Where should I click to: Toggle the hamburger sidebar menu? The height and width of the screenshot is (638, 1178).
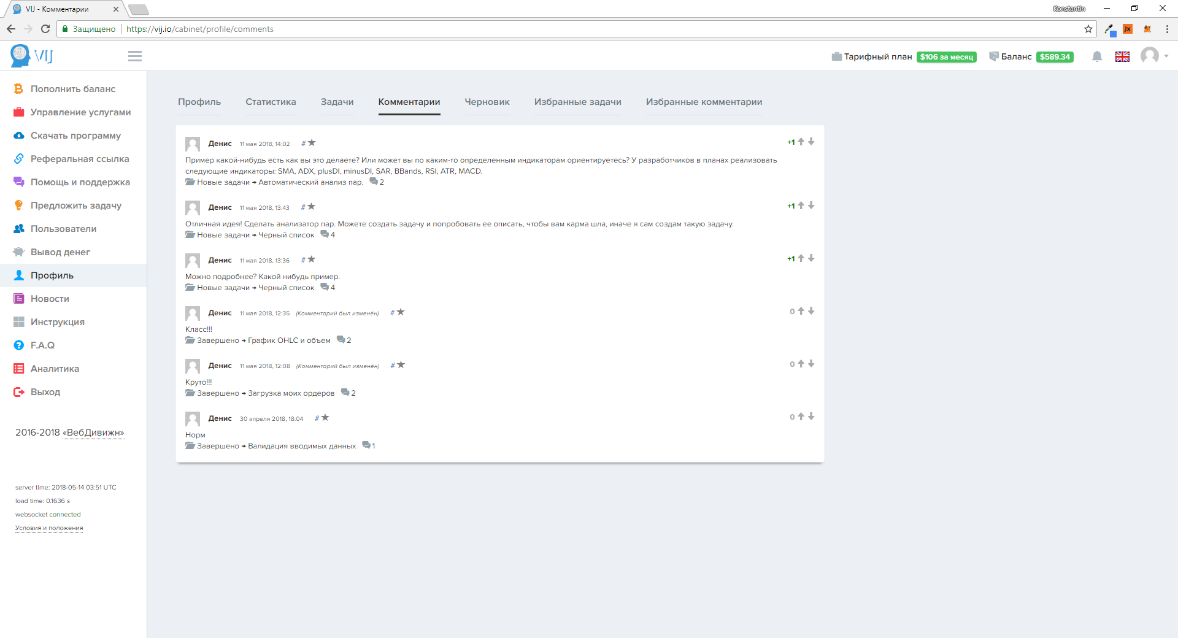pos(135,56)
